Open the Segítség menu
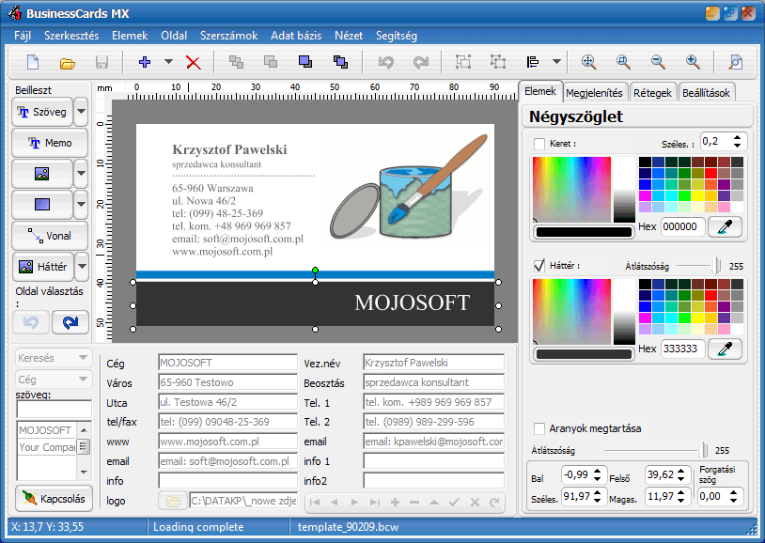765x543 pixels. pyautogui.click(x=397, y=36)
